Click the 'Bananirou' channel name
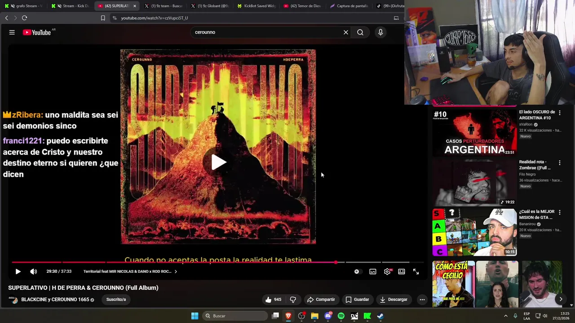 (x=528, y=224)
